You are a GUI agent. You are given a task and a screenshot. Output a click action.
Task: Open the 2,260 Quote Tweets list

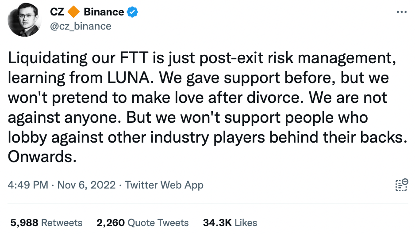[142, 223]
